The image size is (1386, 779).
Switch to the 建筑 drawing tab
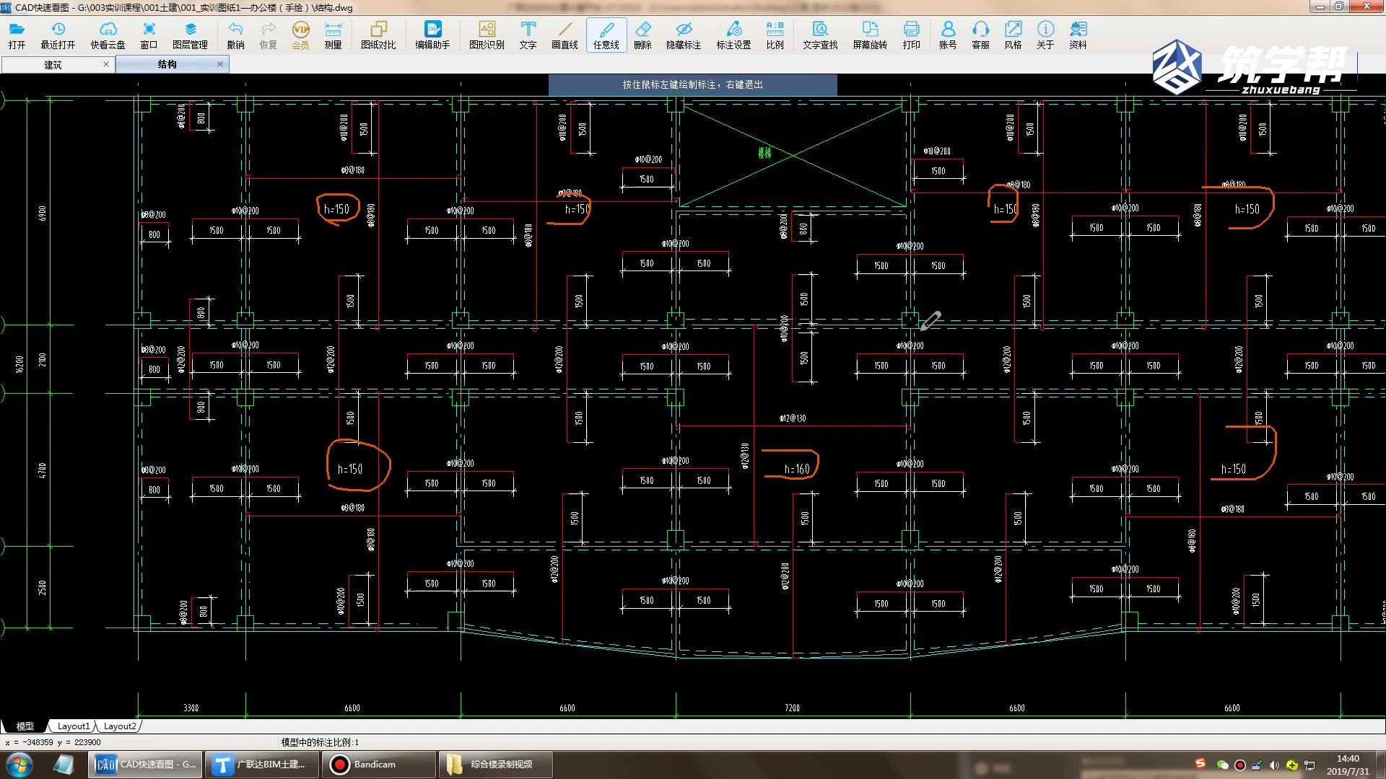(53, 65)
